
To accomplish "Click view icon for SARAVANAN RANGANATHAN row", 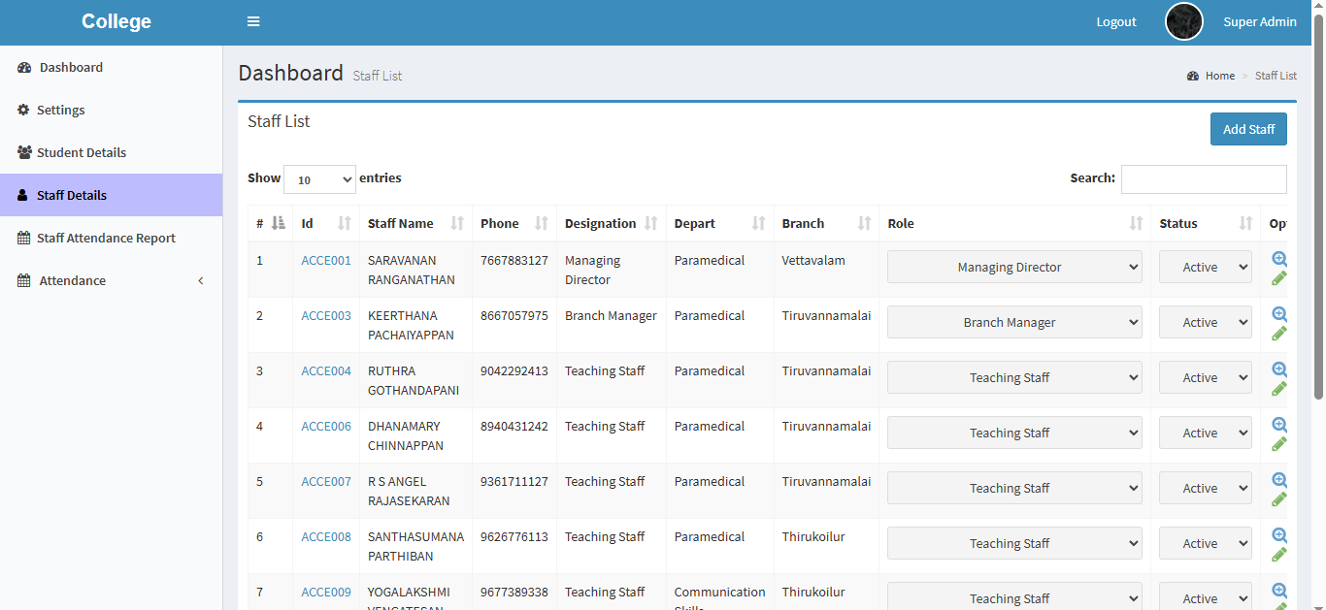I will pyautogui.click(x=1279, y=259).
